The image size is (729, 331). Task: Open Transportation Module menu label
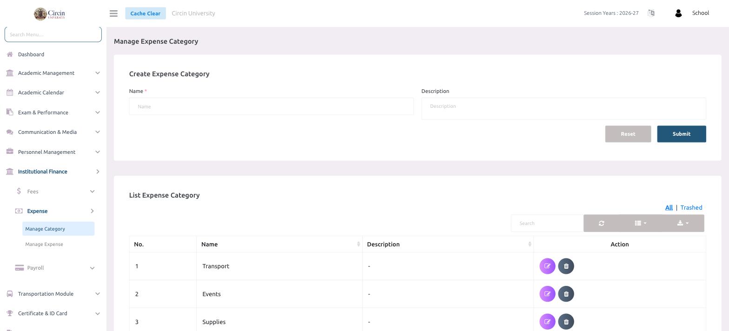[46, 294]
